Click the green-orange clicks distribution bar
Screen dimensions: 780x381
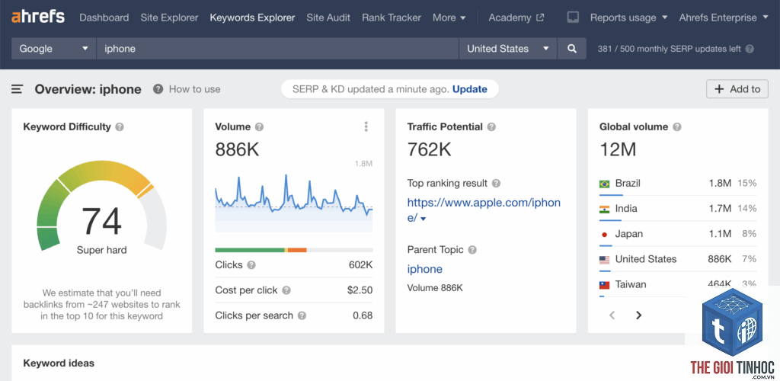click(293, 250)
